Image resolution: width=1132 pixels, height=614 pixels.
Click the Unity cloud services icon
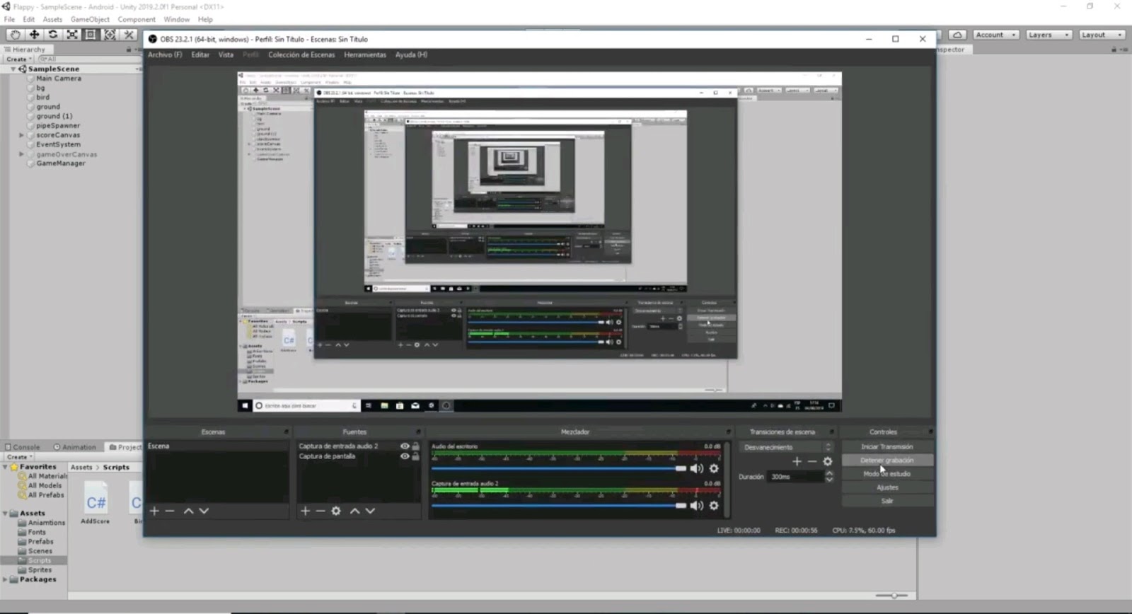pos(957,35)
